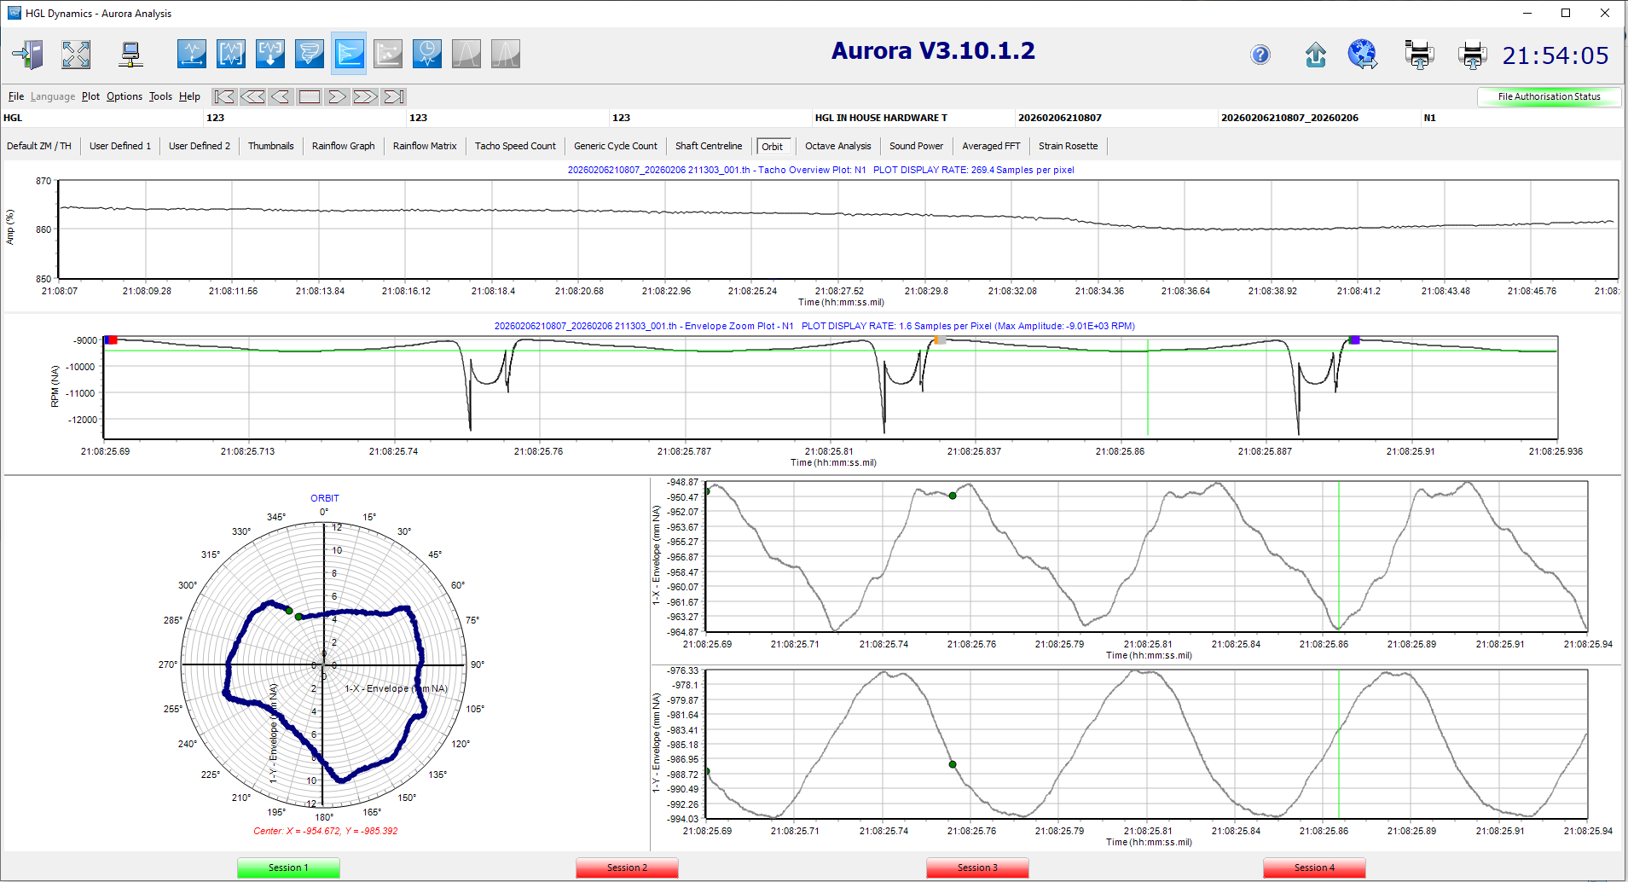This screenshot has width=1628, height=882.
Task: Click the File Authorisation Status button
Action: [x=1548, y=96]
